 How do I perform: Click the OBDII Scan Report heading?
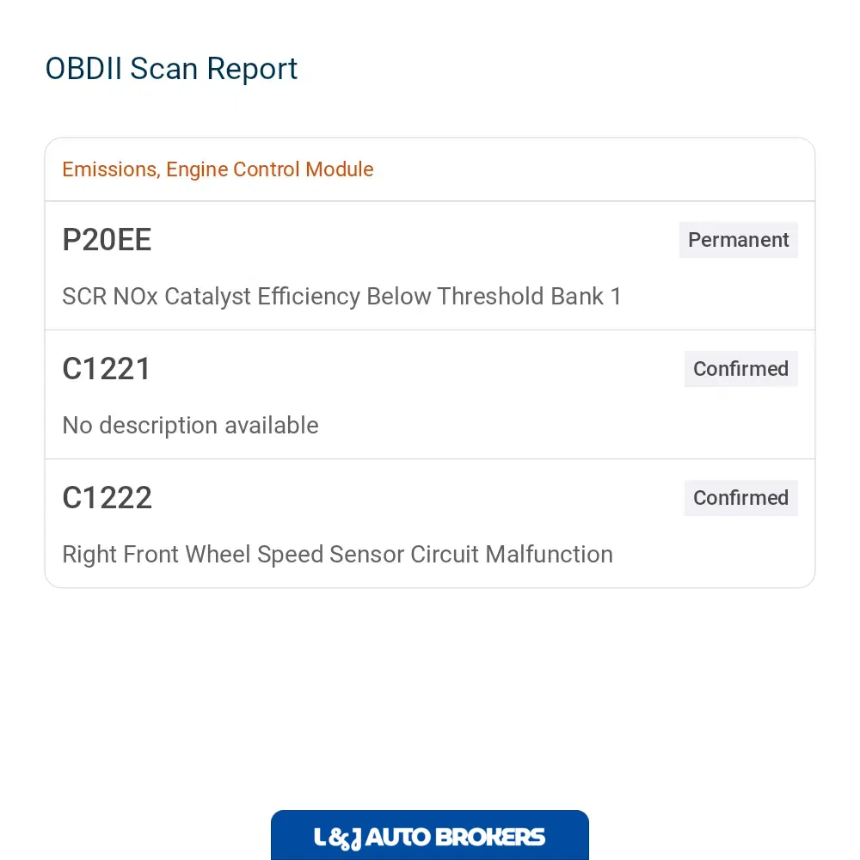pos(171,69)
